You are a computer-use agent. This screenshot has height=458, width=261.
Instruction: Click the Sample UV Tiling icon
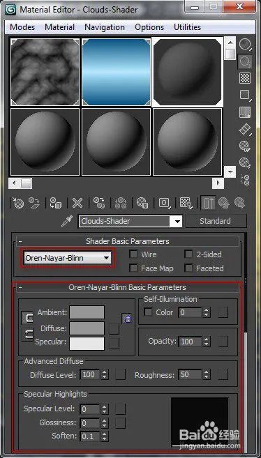point(245,95)
